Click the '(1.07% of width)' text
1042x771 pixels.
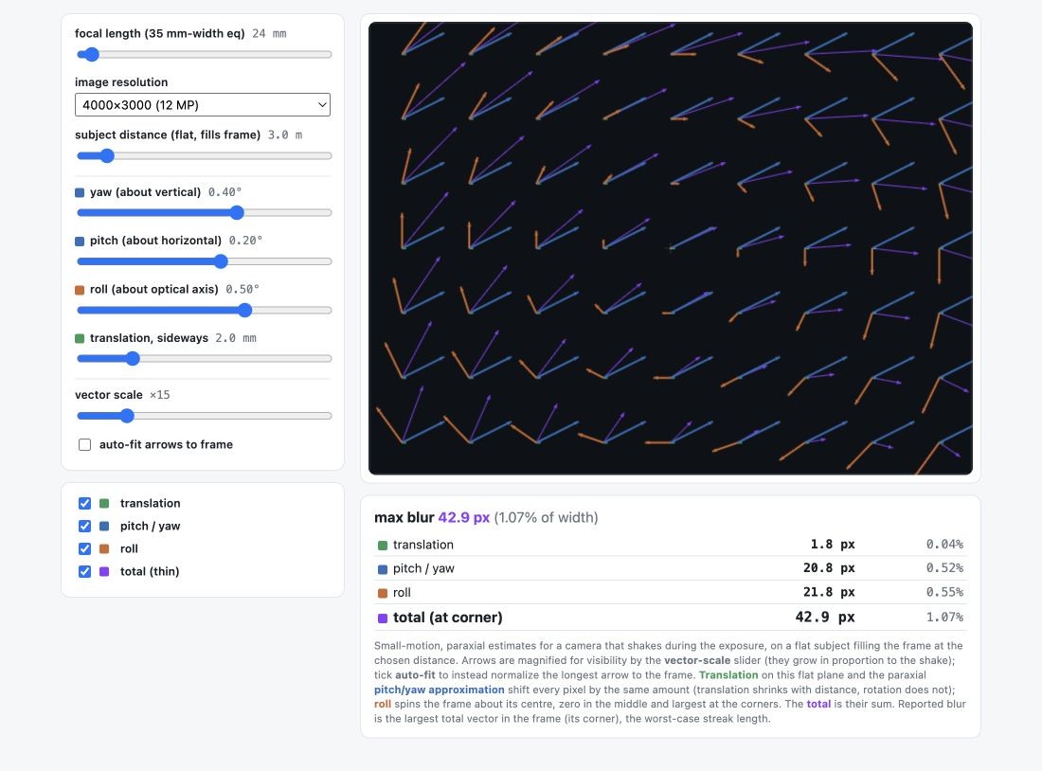click(547, 518)
